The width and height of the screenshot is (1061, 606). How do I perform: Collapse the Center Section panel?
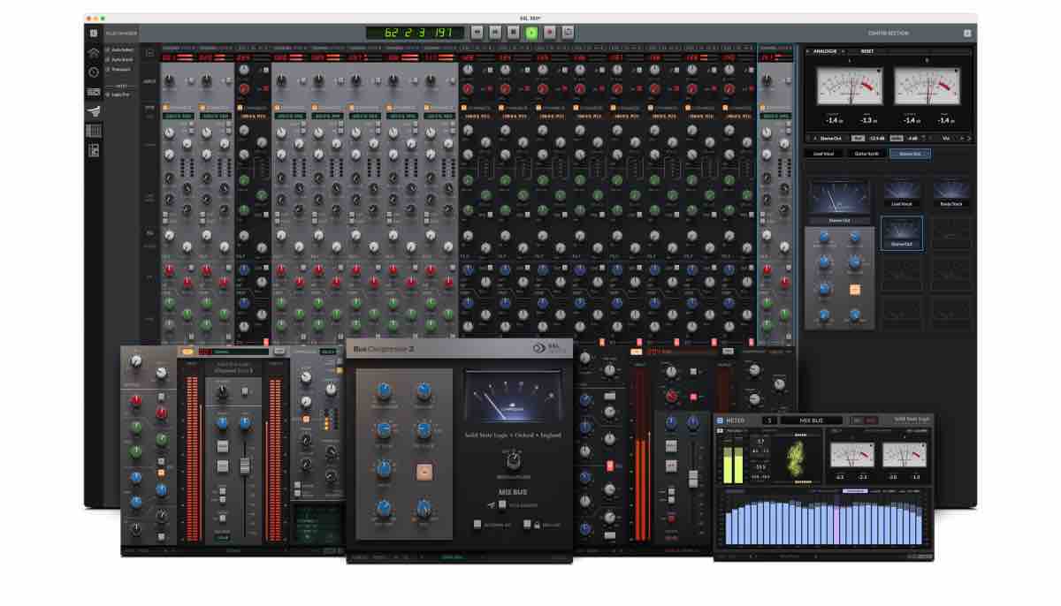pyautogui.click(x=967, y=33)
